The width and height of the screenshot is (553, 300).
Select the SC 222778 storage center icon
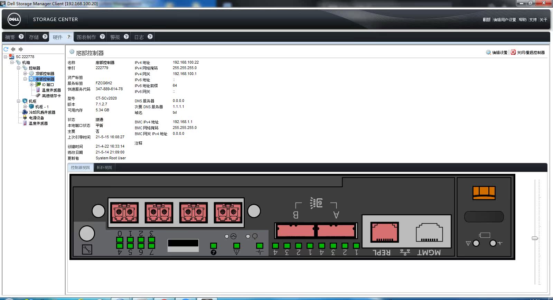(12, 57)
